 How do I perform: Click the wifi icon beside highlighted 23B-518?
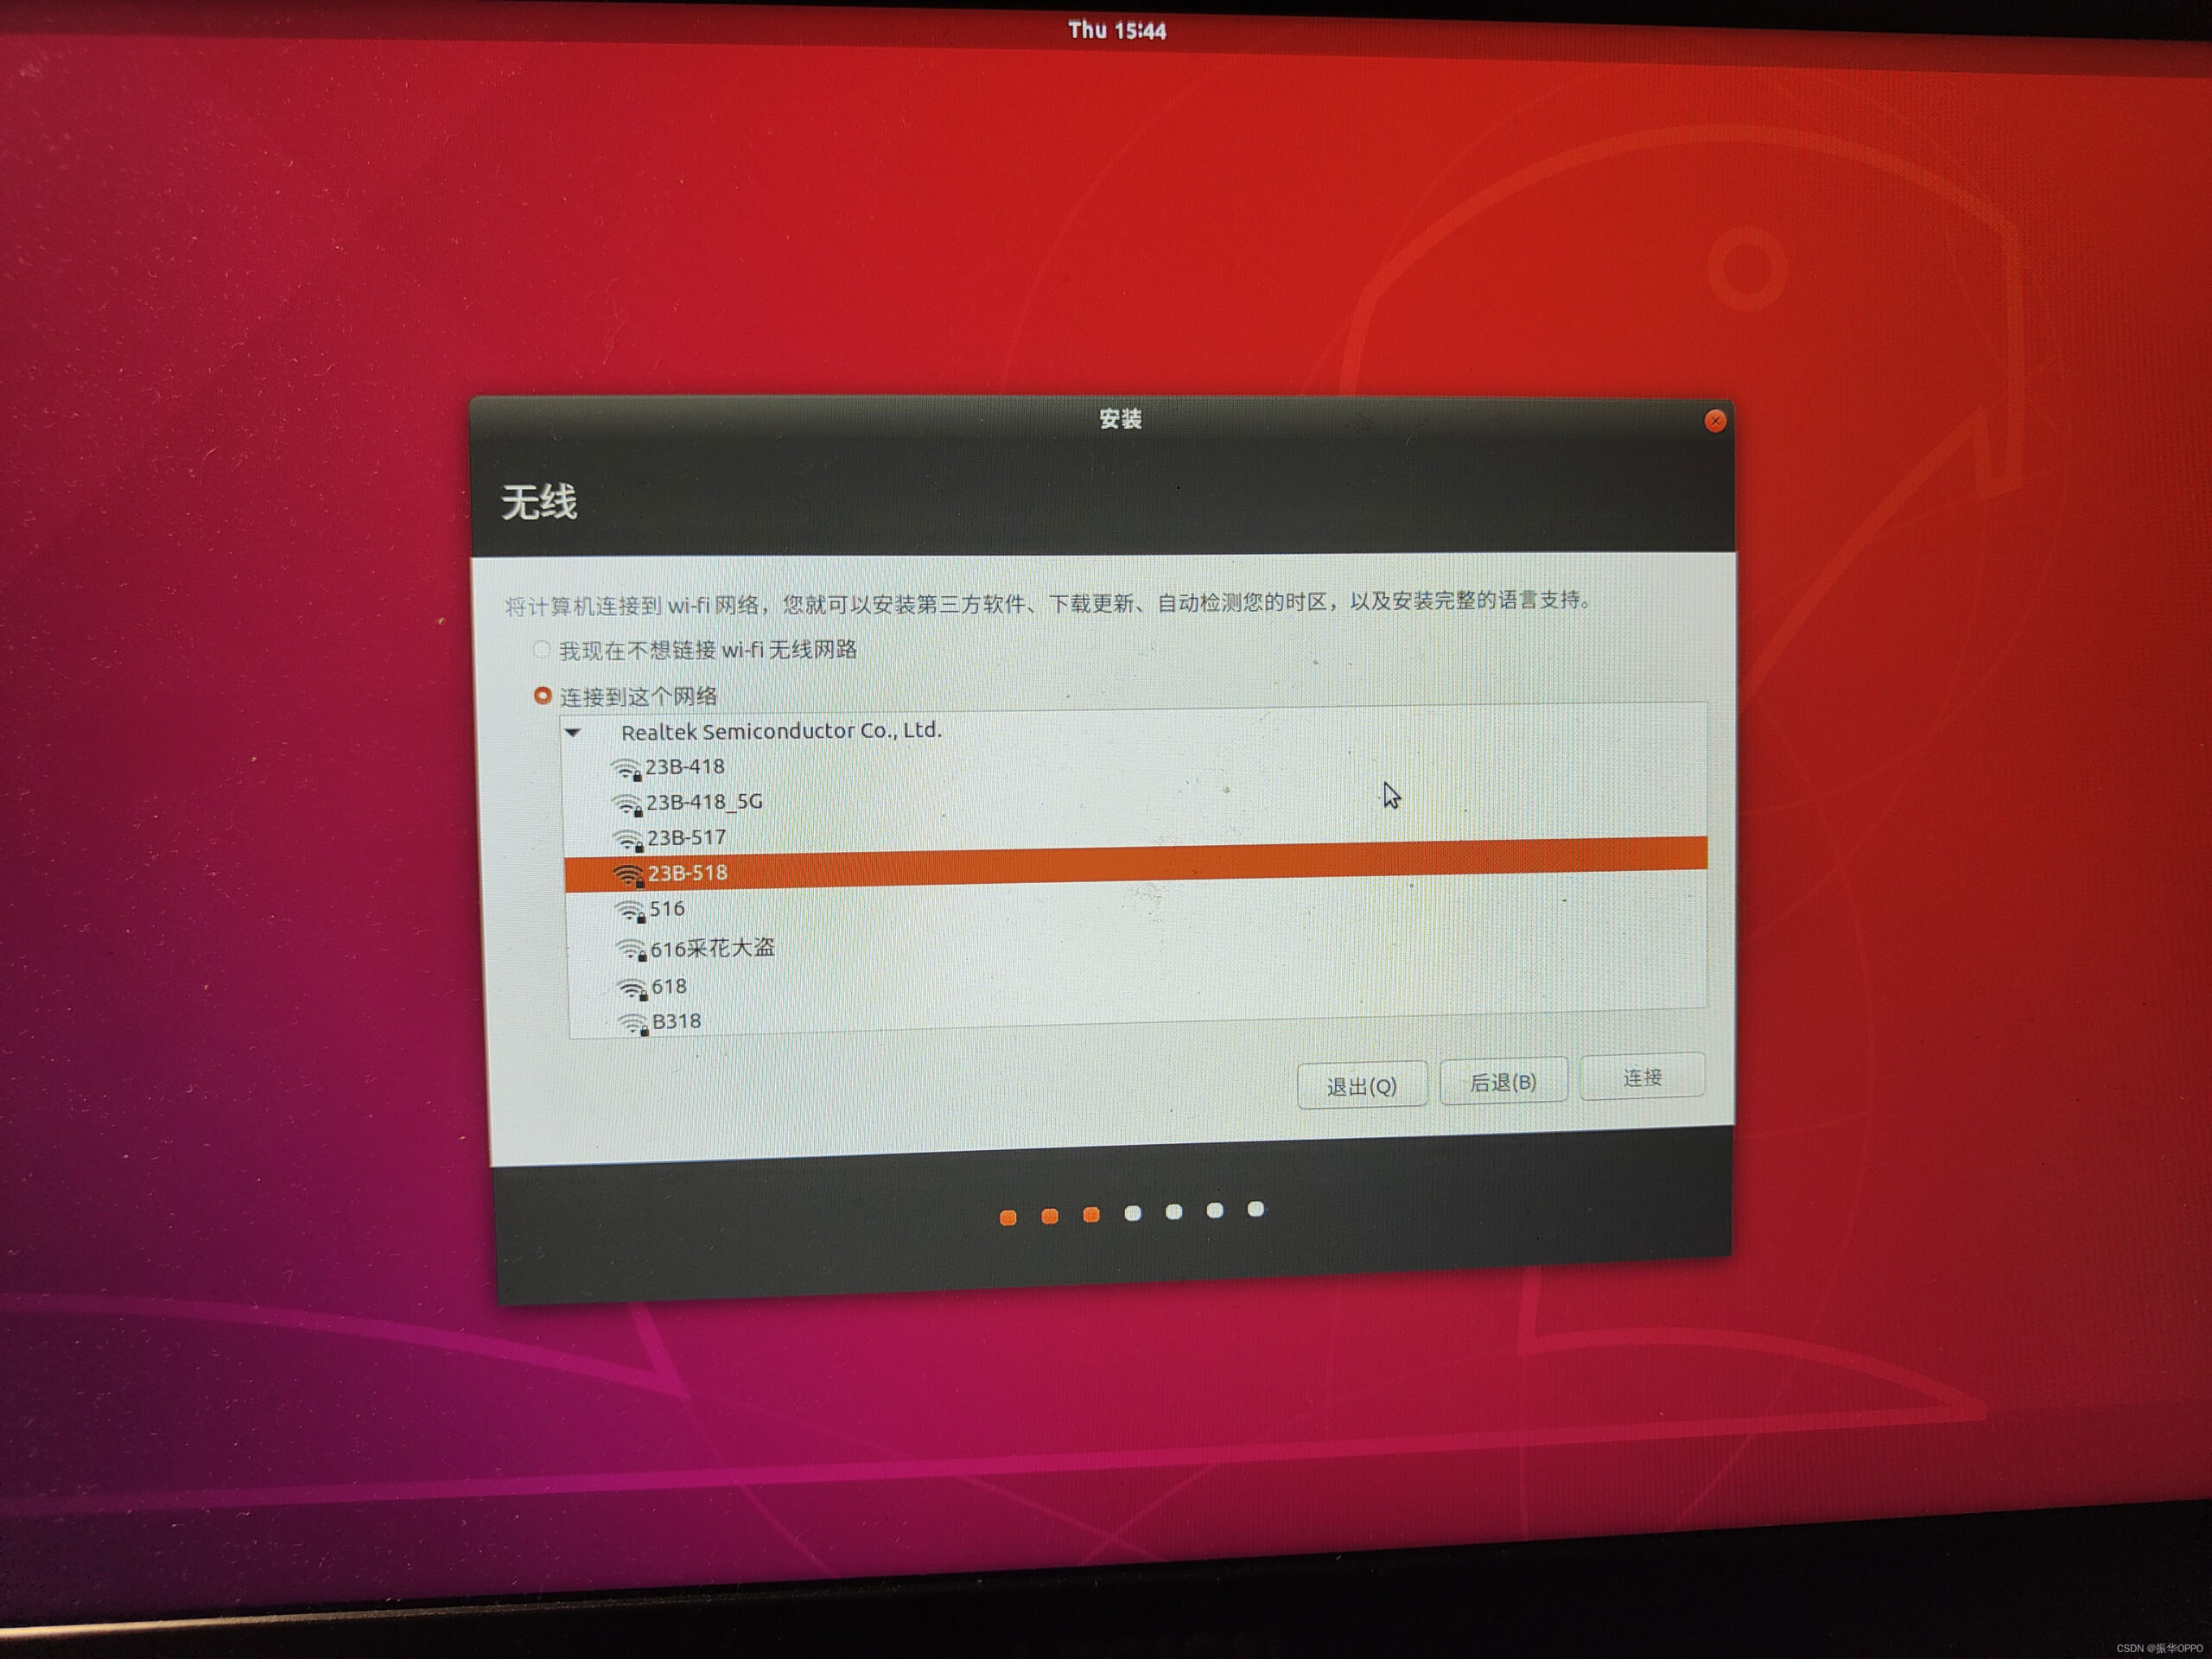[629, 873]
